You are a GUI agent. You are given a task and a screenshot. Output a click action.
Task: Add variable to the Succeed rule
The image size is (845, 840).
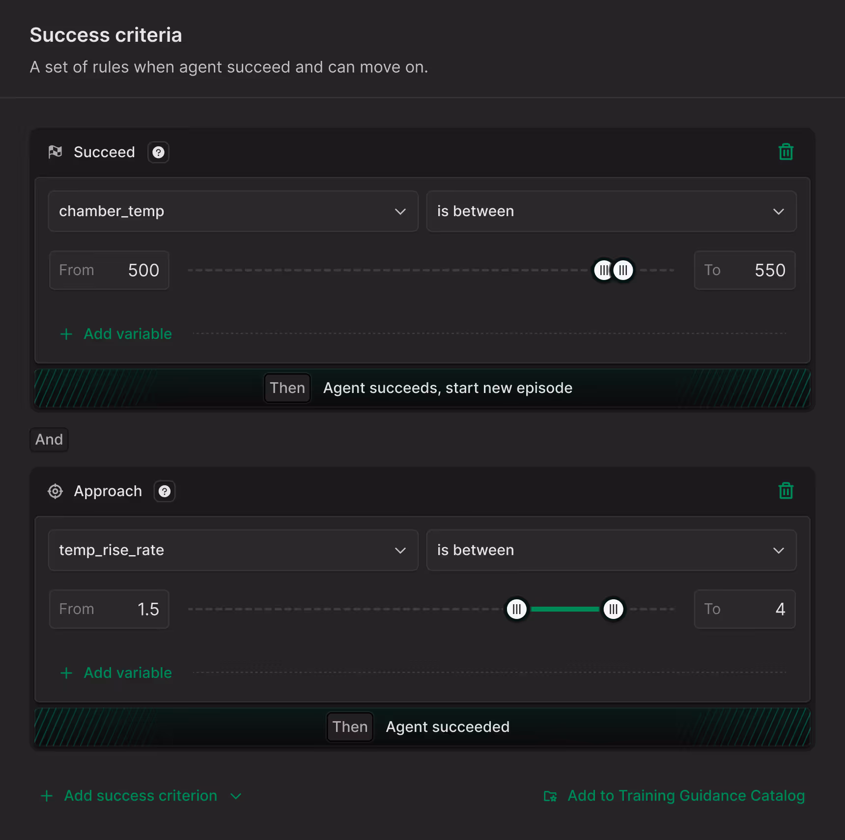116,334
